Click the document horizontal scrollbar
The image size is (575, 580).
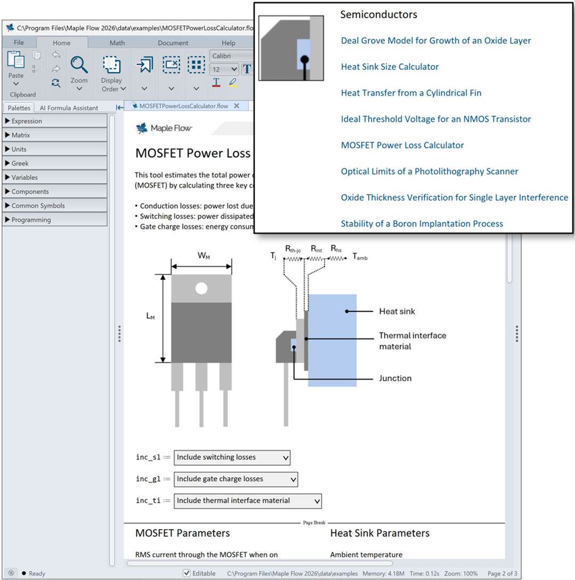259,563
